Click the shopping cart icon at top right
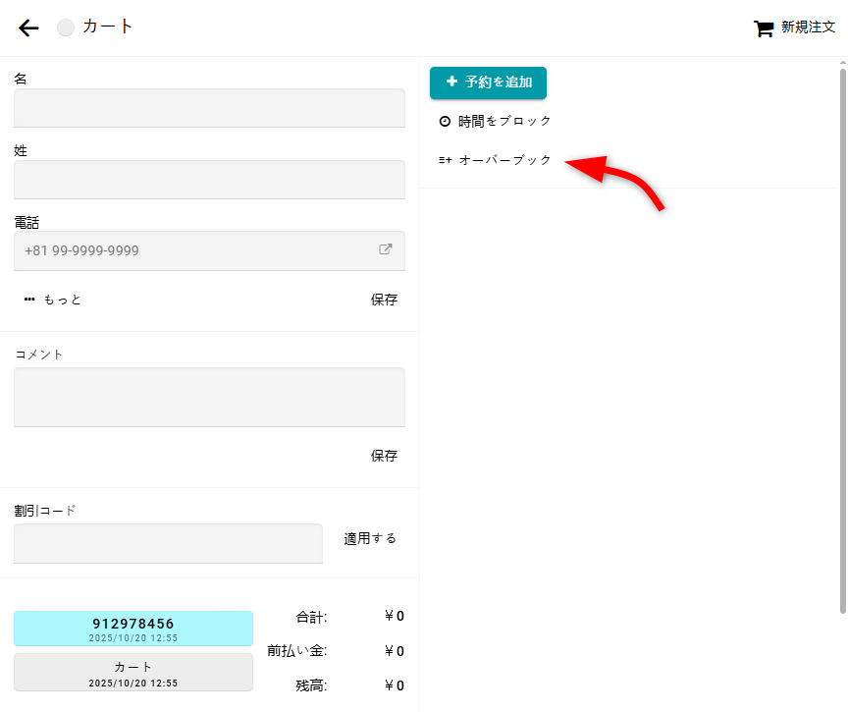 click(x=763, y=28)
